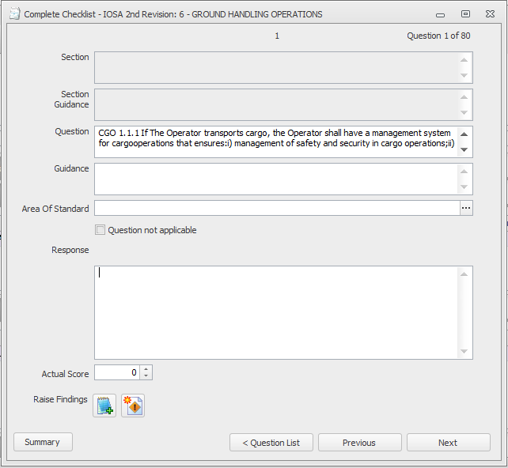Click the add note finding icon
This screenshot has height=468, width=508.
104,406
